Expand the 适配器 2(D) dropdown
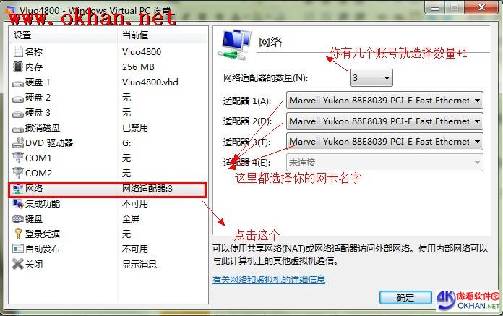Screen dimensions: 503x316 coord(384,121)
